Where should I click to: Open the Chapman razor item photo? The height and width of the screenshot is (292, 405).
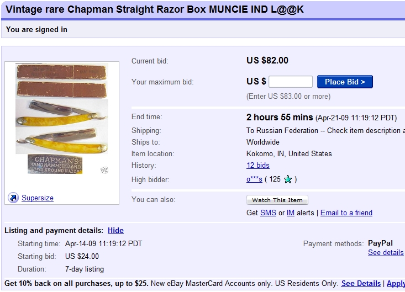62,119
